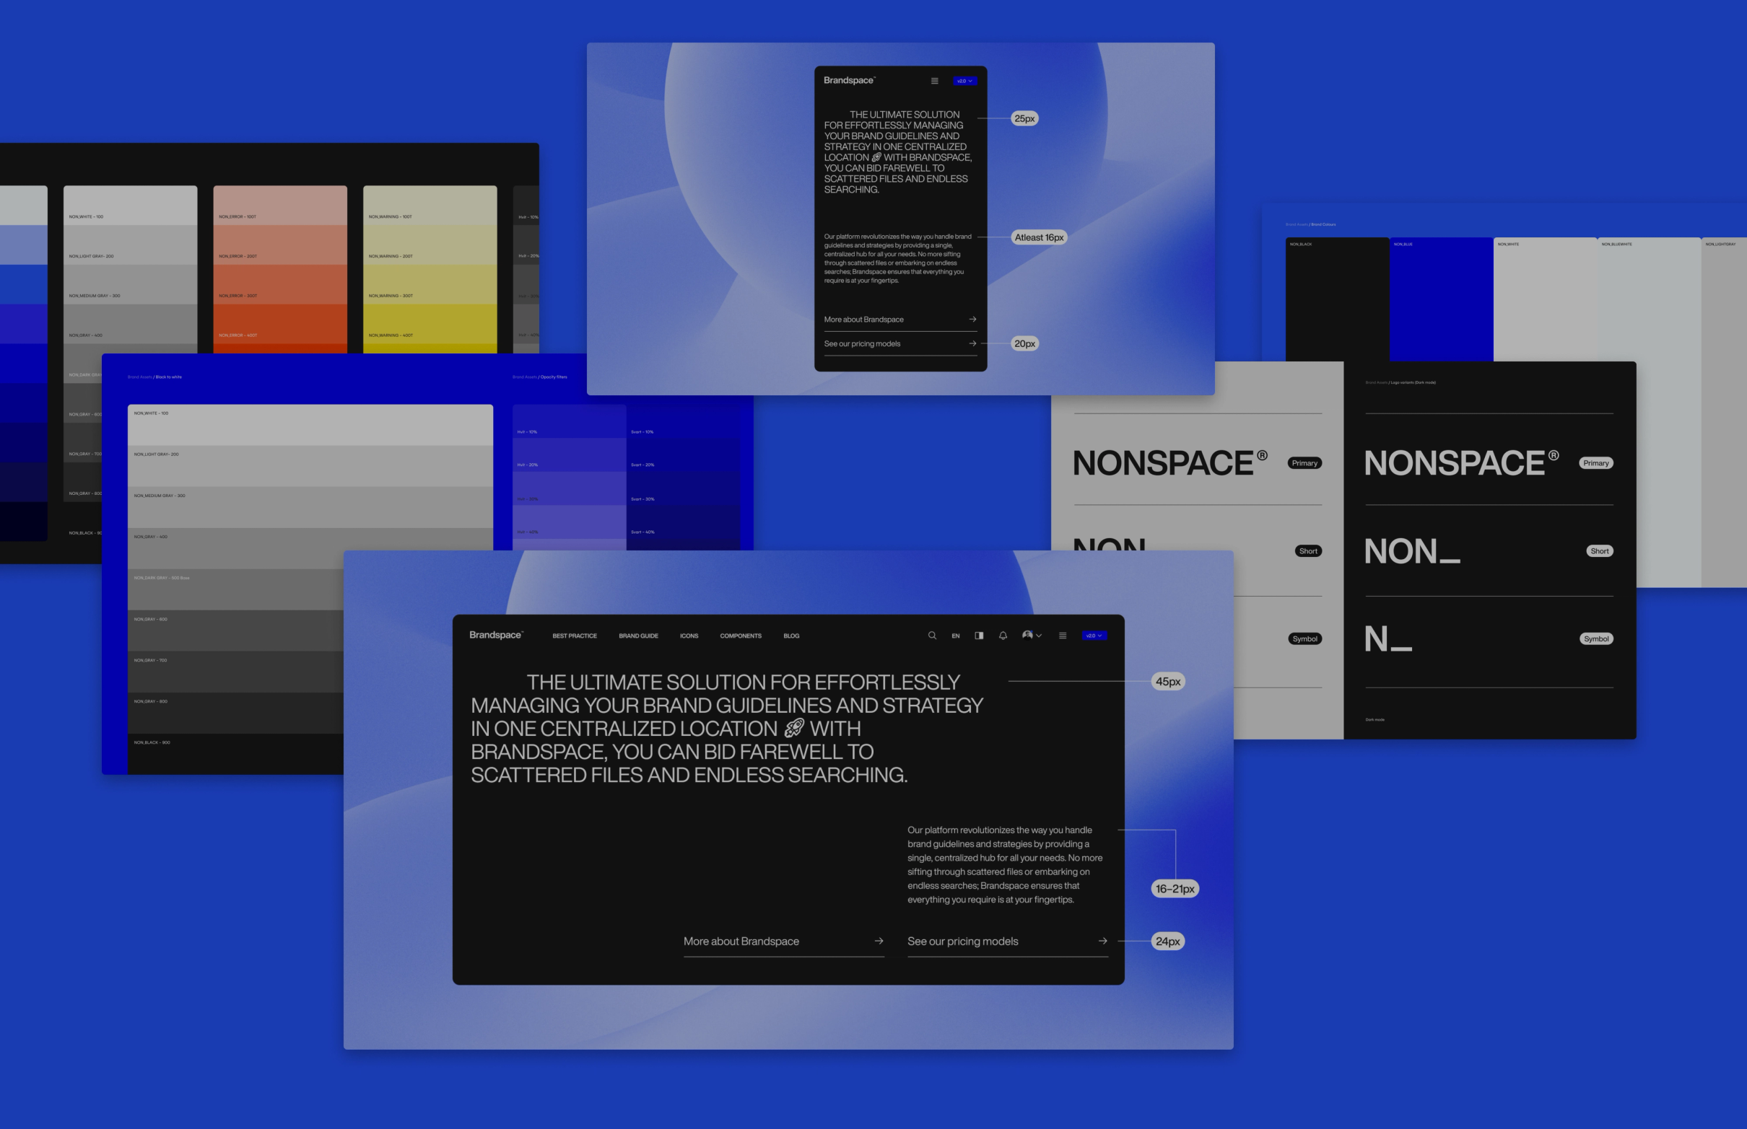This screenshot has height=1129, width=1747.
Task: Open notifications bell in the desktop navbar
Action: (1003, 636)
